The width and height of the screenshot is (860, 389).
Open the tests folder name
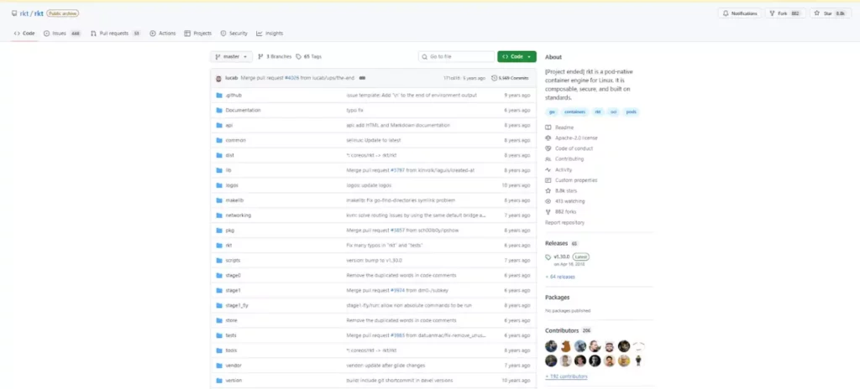coord(231,335)
